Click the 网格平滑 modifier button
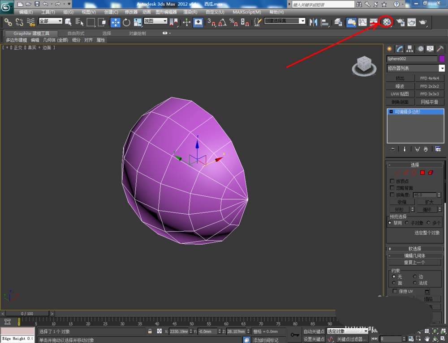The image size is (448, 343). coord(430,102)
